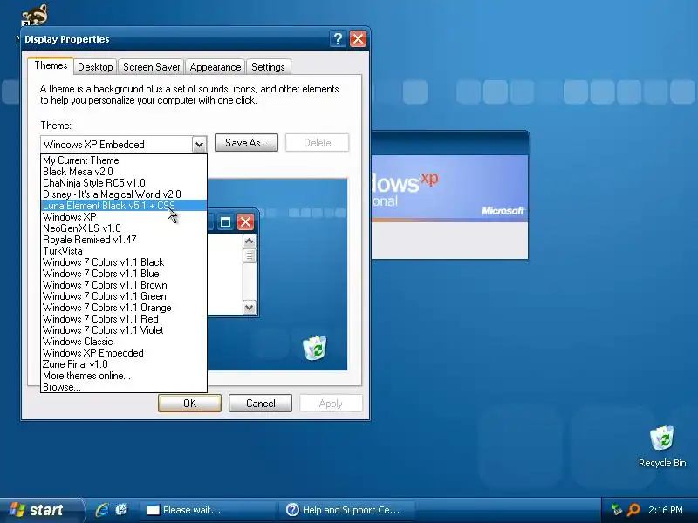Image resolution: width=698 pixels, height=523 pixels.
Task: Pick Disney - It's a Magical World v2.0
Action: tap(124, 194)
